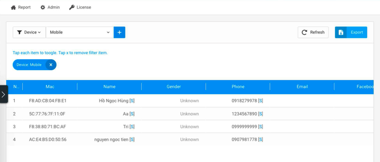Open the Mobile value dropdown

80,32
